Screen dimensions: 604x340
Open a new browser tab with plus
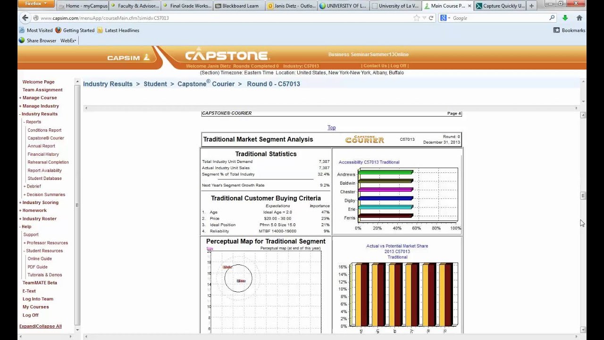pyautogui.click(x=532, y=6)
